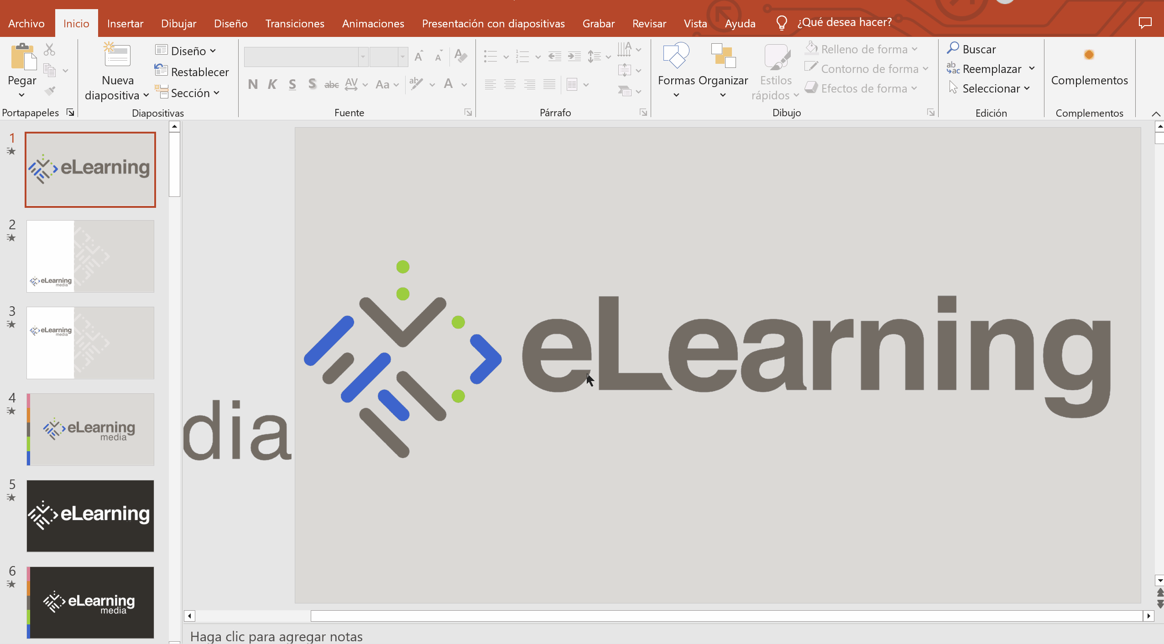Click text highlight color icon

pos(416,84)
